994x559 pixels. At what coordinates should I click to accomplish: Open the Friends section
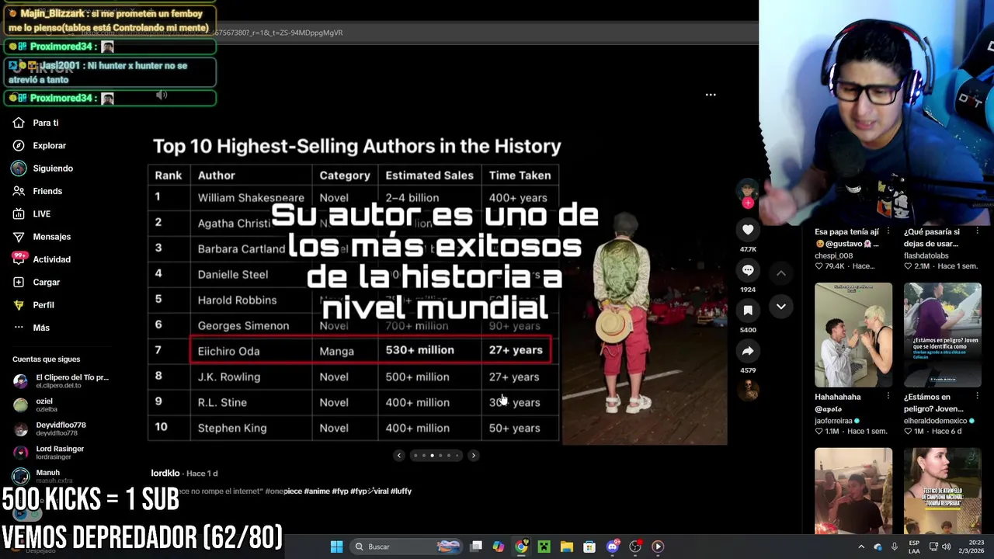click(37, 191)
